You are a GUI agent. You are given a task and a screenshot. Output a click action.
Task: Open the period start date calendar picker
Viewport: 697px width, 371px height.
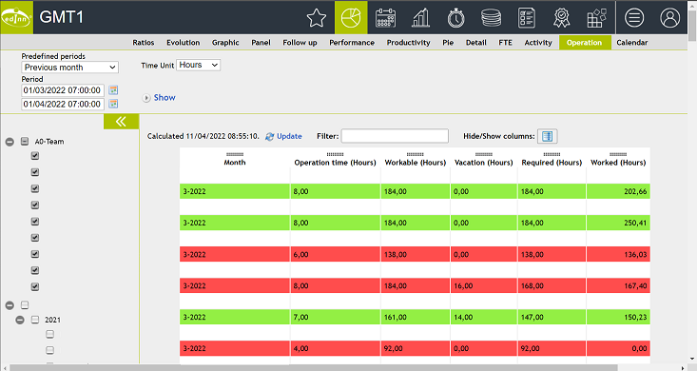coord(114,89)
